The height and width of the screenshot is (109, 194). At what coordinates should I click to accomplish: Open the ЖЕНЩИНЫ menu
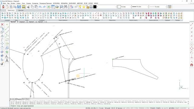pyautogui.click(x=64, y=3)
